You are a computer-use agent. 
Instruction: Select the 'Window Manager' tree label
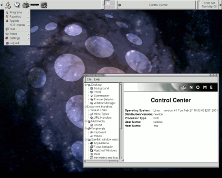click(105, 103)
